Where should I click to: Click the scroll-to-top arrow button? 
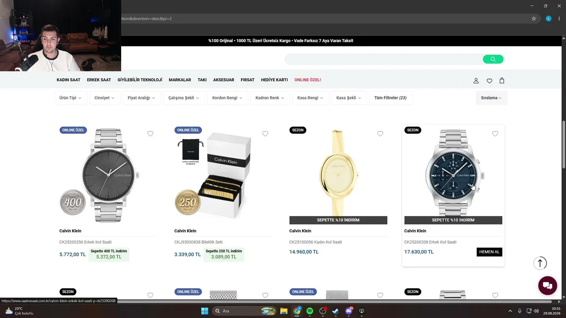540,263
